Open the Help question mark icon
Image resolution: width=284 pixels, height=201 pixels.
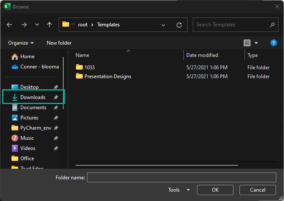(274, 43)
